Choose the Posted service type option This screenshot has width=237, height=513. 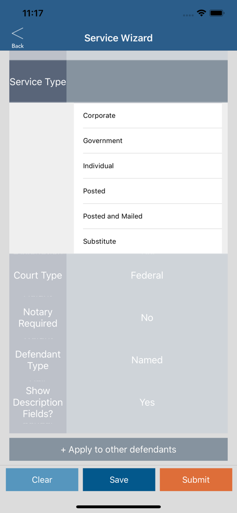pos(148,191)
